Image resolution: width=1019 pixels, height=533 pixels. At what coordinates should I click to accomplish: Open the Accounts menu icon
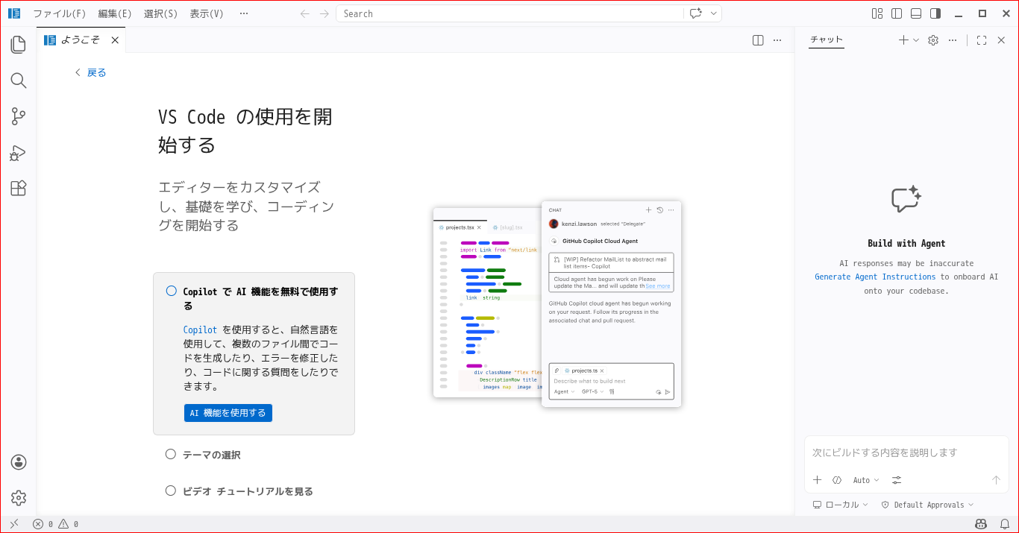tap(19, 462)
